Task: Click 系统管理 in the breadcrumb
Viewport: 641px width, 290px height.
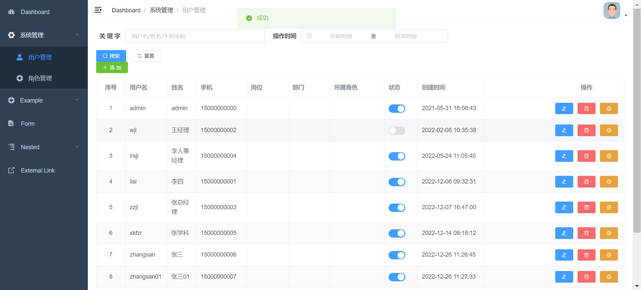Action: point(161,10)
